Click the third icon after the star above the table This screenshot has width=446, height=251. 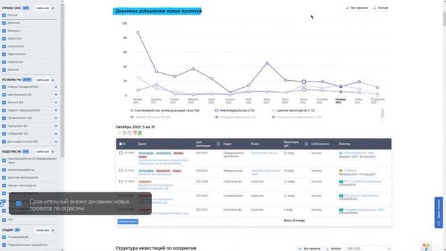tap(130, 133)
